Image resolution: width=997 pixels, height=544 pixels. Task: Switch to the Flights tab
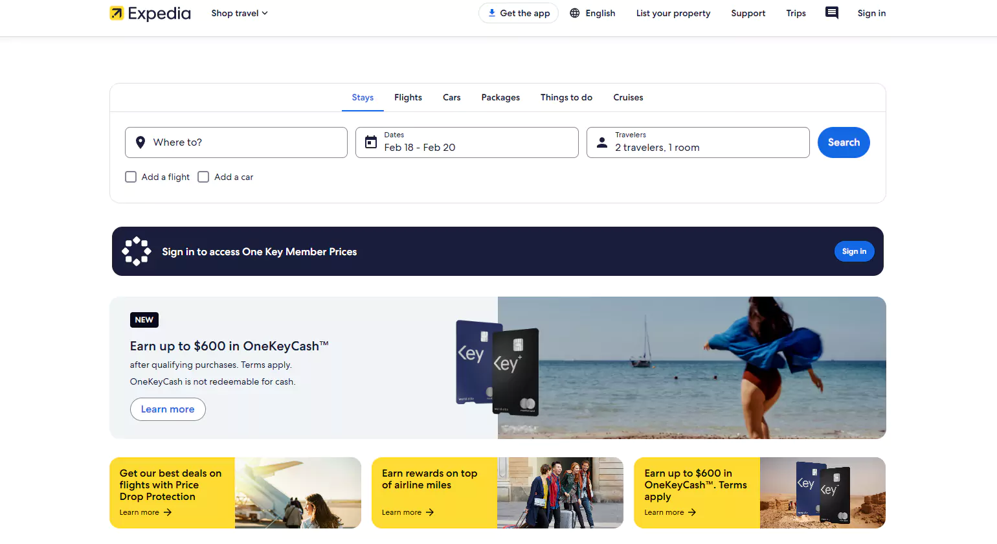408,97
